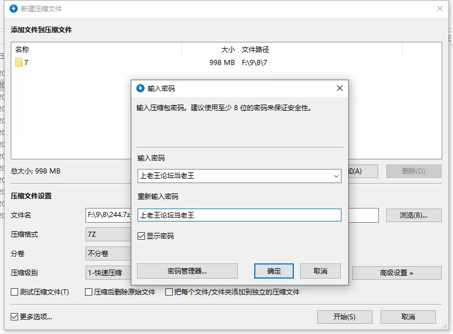Screen dimensions: 453x334
Task: Click 取消 in the password dialog
Action: click(320, 271)
